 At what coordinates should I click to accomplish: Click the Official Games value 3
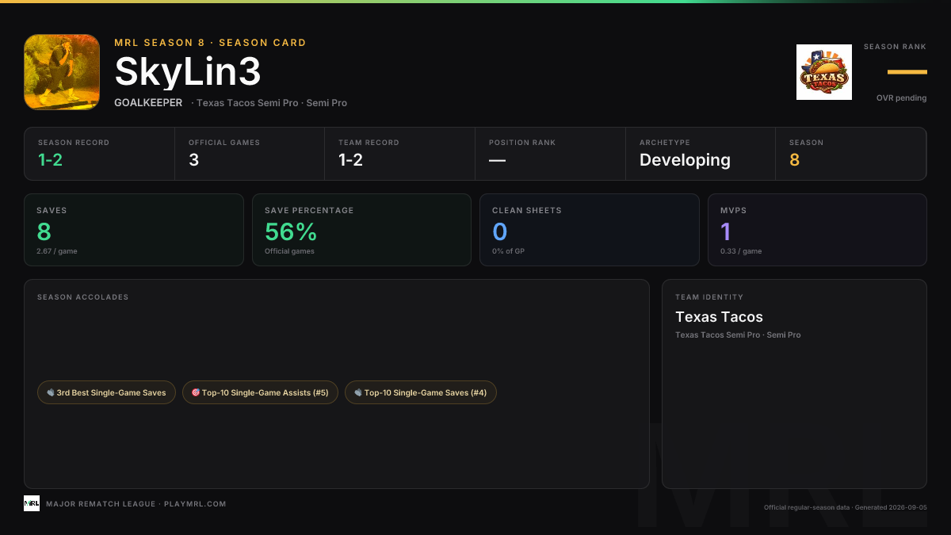coord(193,160)
